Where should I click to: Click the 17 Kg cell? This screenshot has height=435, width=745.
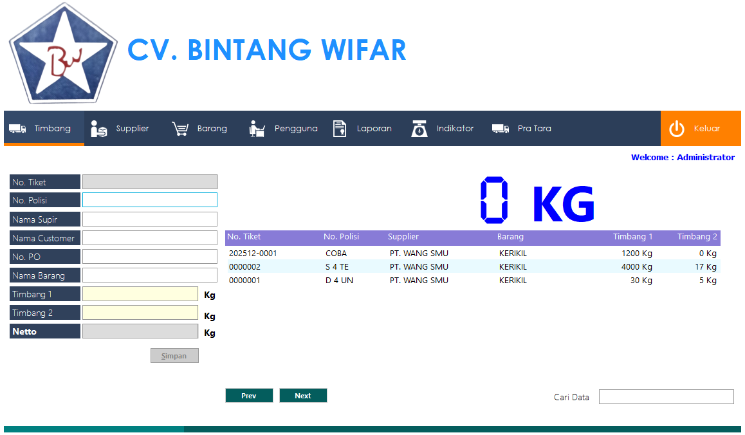pos(706,266)
